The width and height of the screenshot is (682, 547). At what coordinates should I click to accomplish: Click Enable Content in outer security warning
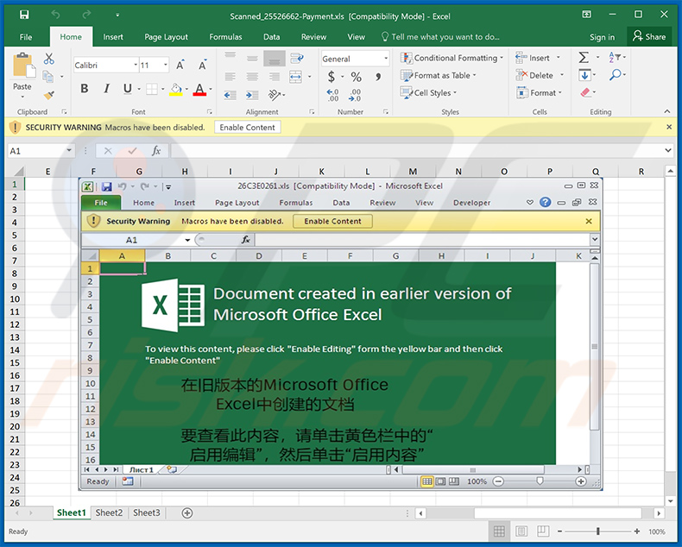click(247, 128)
